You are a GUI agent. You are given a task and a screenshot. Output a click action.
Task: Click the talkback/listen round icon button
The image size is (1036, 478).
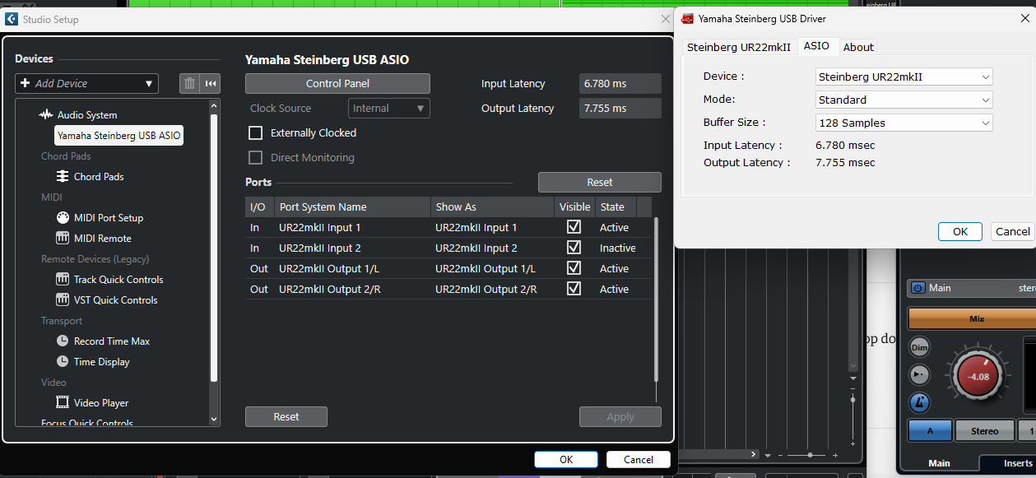920,375
